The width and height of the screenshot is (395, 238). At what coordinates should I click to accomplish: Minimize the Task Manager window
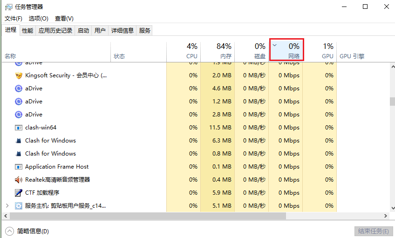coord(344,7)
